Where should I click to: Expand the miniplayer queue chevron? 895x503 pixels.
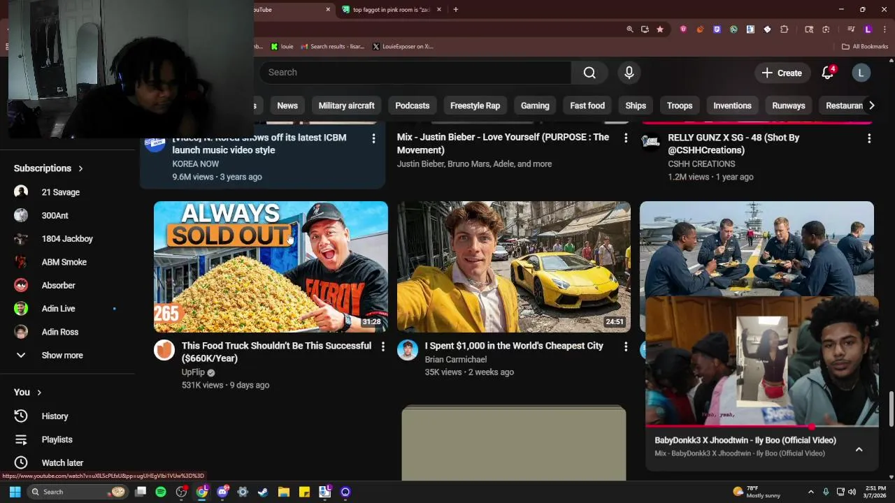click(x=859, y=449)
